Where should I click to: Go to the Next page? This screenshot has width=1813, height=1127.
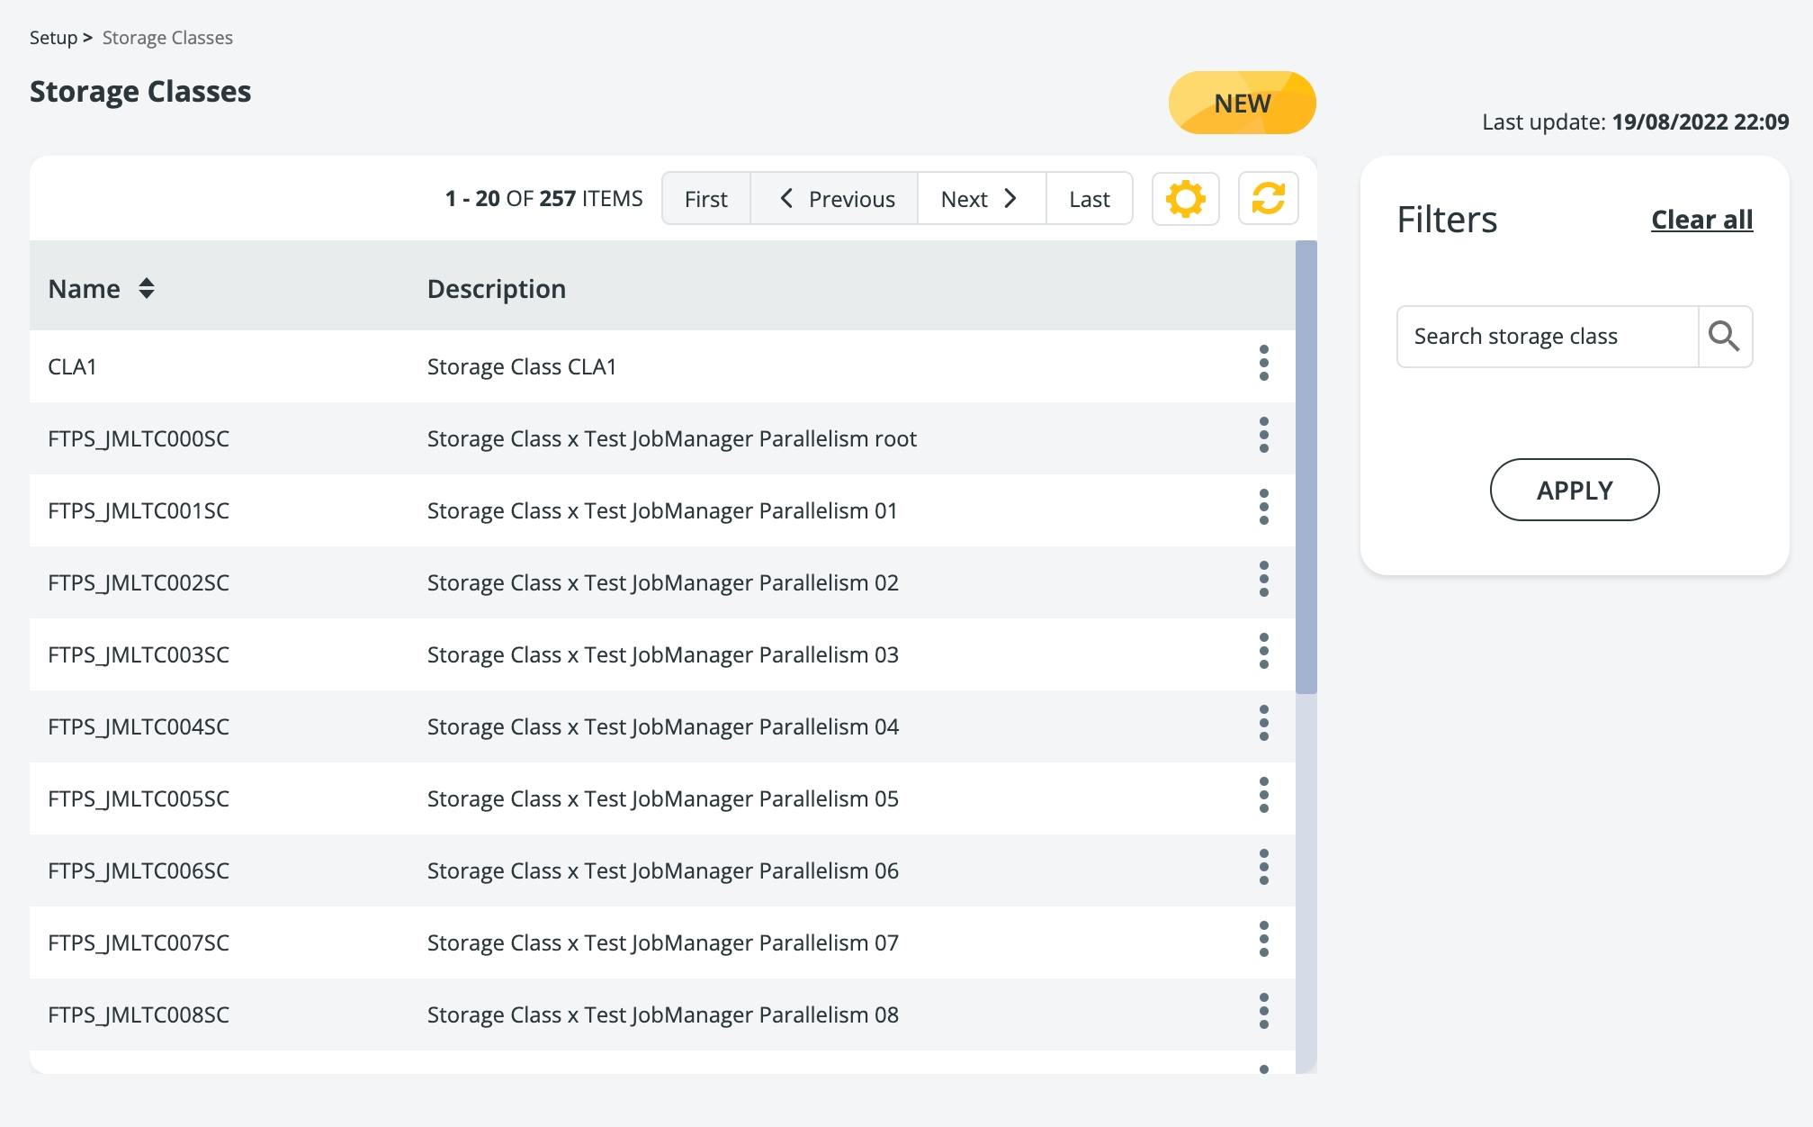pyautogui.click(x=980, y=199)
